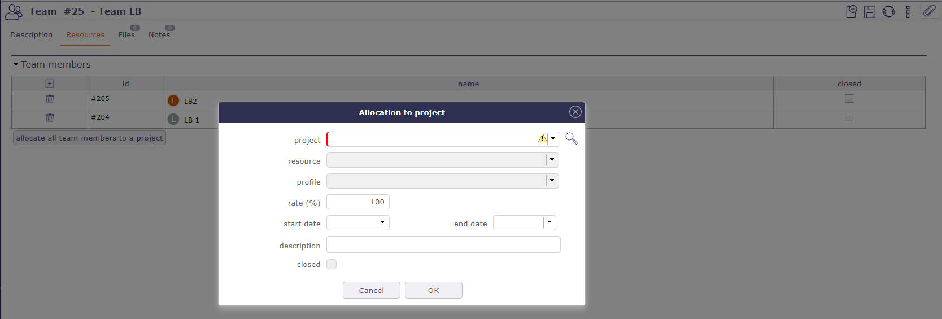Toggle closed checkbox for row #205

[849, 98]
